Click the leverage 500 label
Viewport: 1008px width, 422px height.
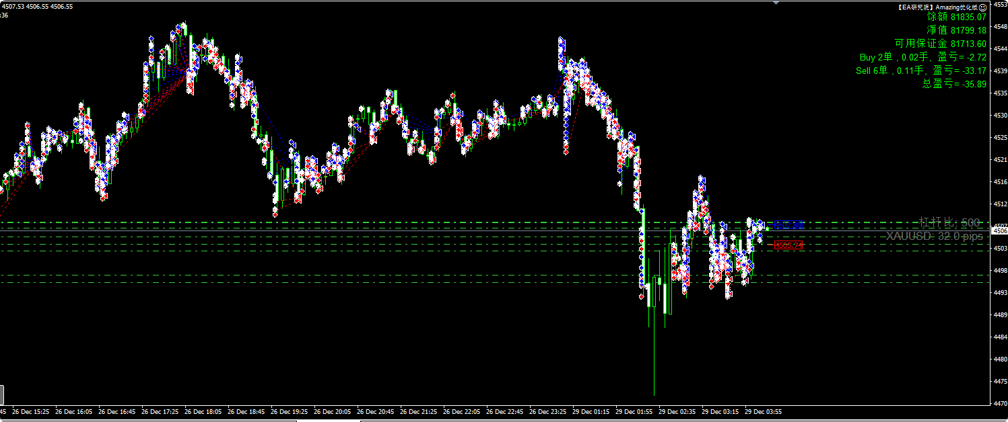949,222
